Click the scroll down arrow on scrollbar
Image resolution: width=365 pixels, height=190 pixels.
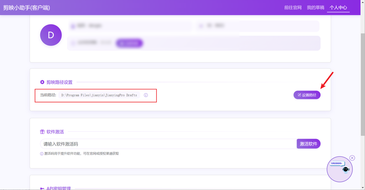click(363, 188)
